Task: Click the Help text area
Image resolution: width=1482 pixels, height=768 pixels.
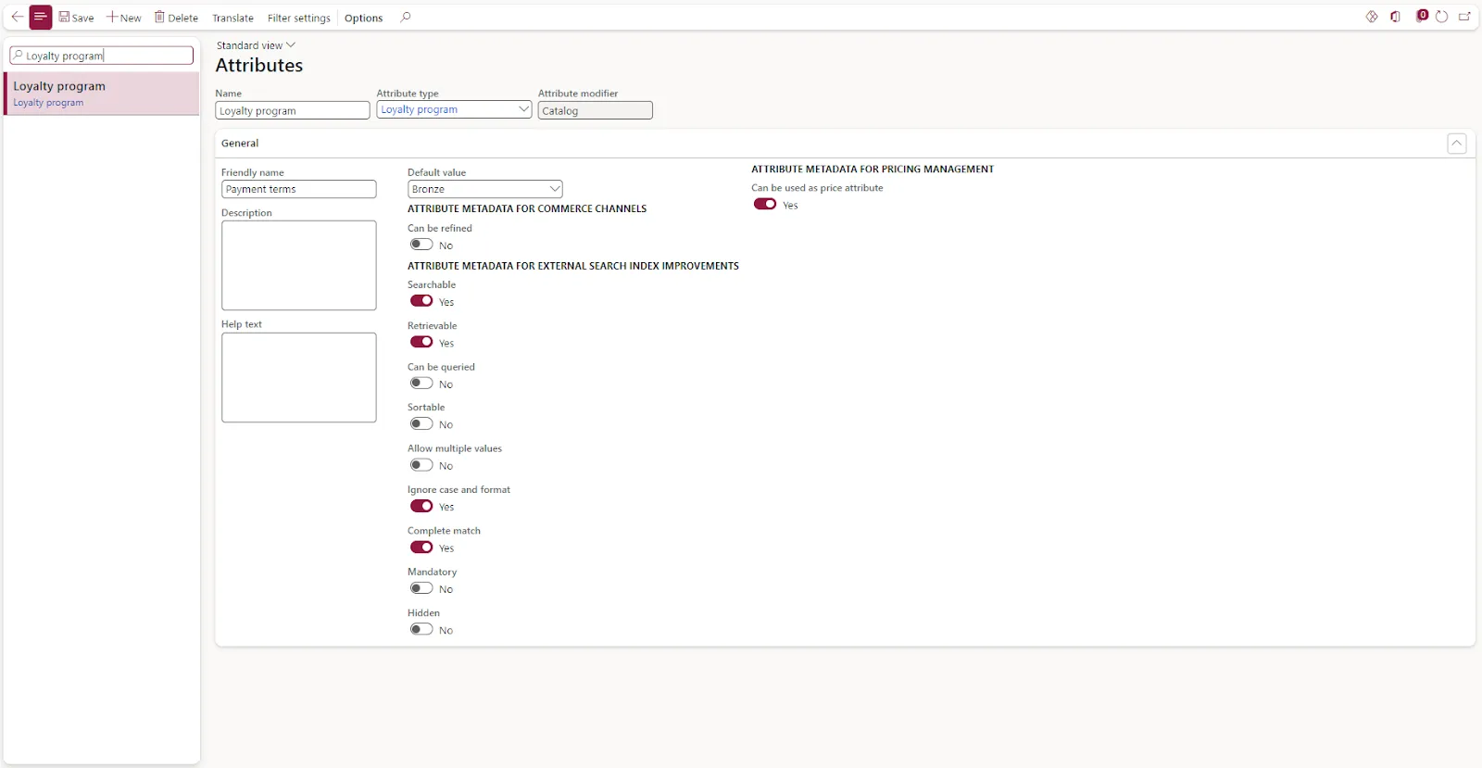Action: (x=298, y=377)
